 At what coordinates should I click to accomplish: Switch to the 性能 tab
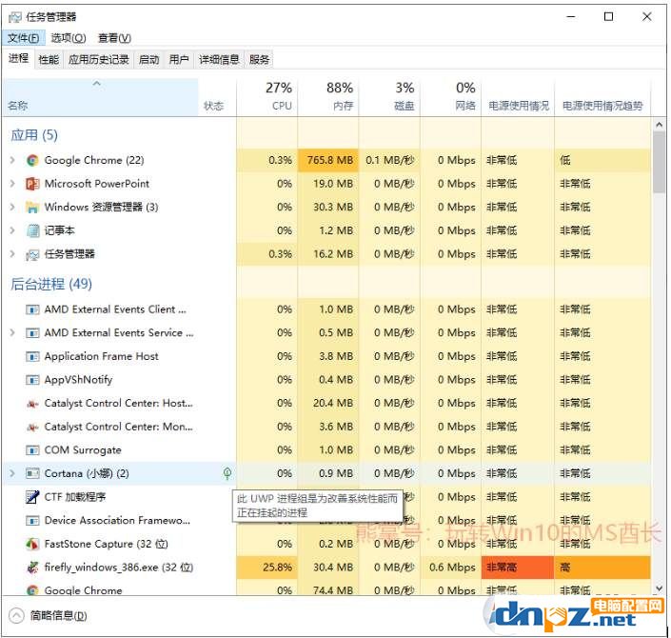[49, 60]
